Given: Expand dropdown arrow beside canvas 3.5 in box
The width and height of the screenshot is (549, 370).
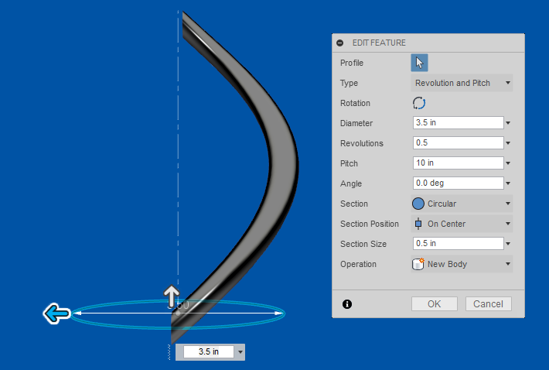Looking at the screenshot, I should (x=240, y=351).
